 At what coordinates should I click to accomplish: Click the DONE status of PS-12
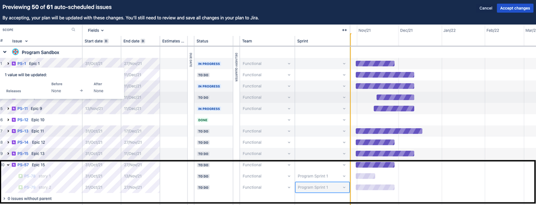point(203,120)
